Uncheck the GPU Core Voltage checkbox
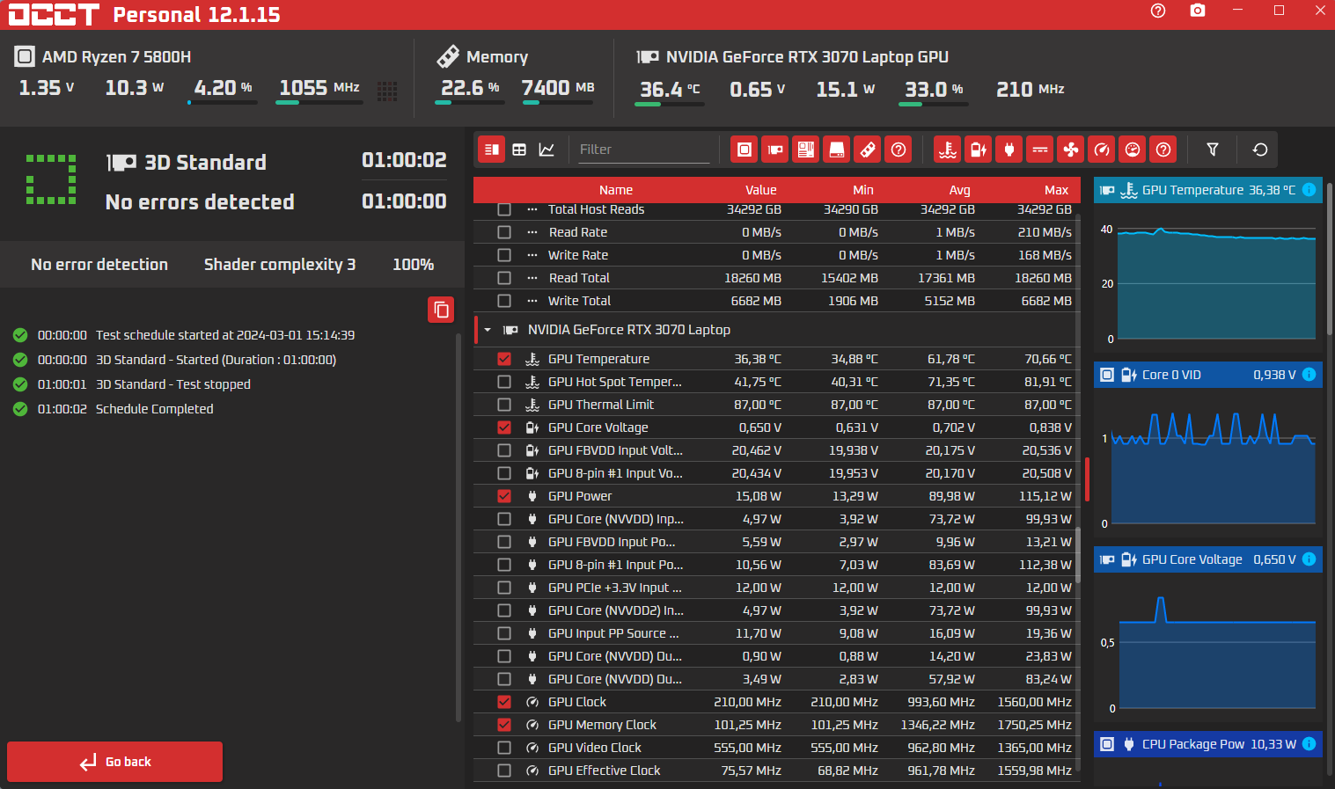 (504, 427)
